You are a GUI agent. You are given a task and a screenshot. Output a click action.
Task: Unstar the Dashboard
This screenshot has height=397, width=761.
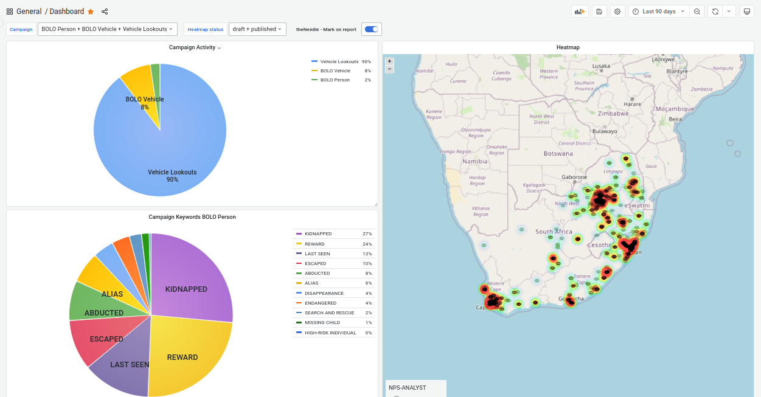(x=90, y=11)
